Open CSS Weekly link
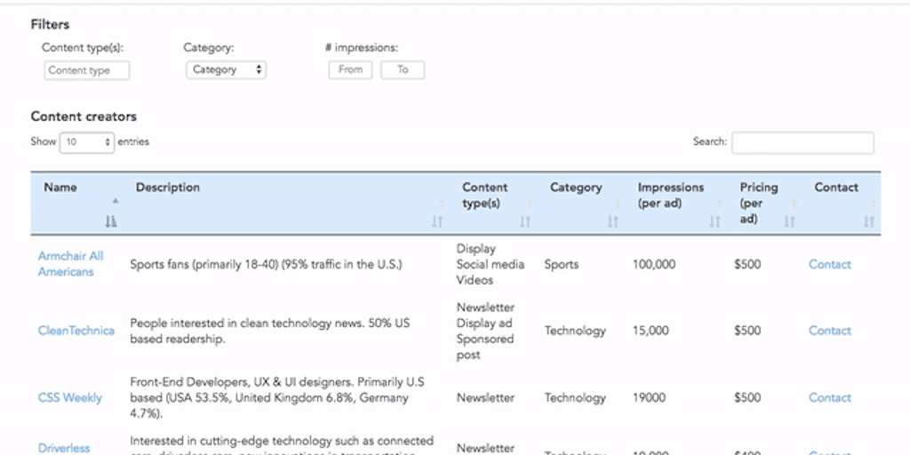This screenshot has height=455, width=910. pos(69,398)
